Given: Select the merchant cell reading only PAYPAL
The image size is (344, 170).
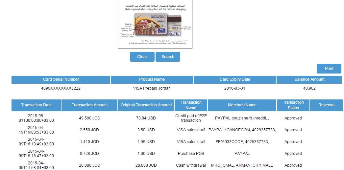Looking at the screenshot, I should click(242, 154).
